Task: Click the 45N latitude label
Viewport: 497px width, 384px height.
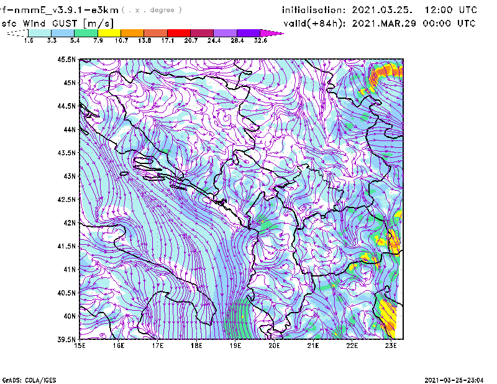Action: [70, 83]
